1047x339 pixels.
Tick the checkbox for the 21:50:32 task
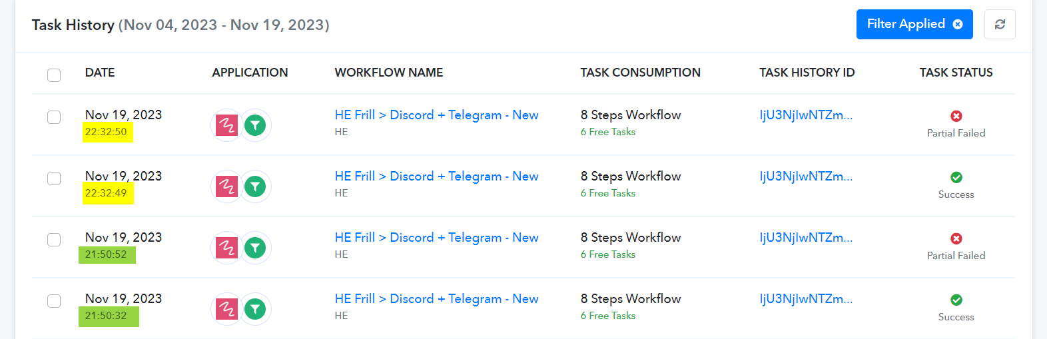click(54, 301)
